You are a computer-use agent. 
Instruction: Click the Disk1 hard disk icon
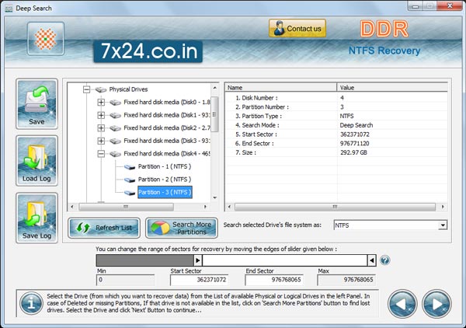[x=115, y=115]
